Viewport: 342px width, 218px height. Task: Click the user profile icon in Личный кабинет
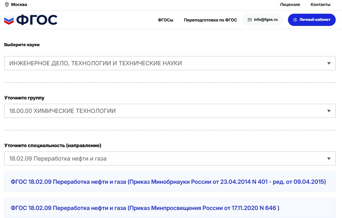295,20
